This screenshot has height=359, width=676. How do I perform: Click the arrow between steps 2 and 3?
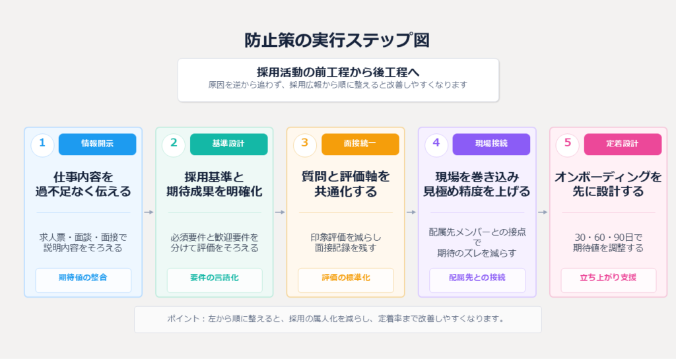click(x=280, y=212)
